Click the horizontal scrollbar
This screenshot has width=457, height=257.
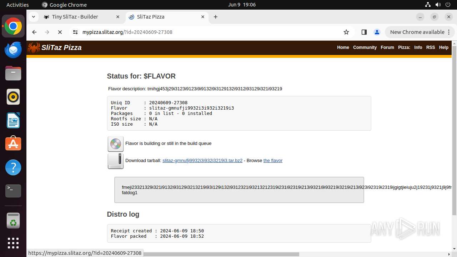(221, 254)
